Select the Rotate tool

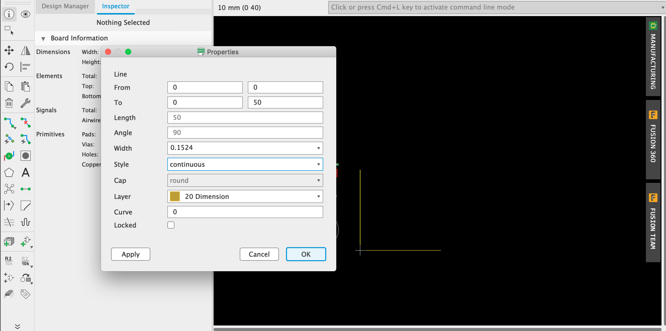(9, 67)
